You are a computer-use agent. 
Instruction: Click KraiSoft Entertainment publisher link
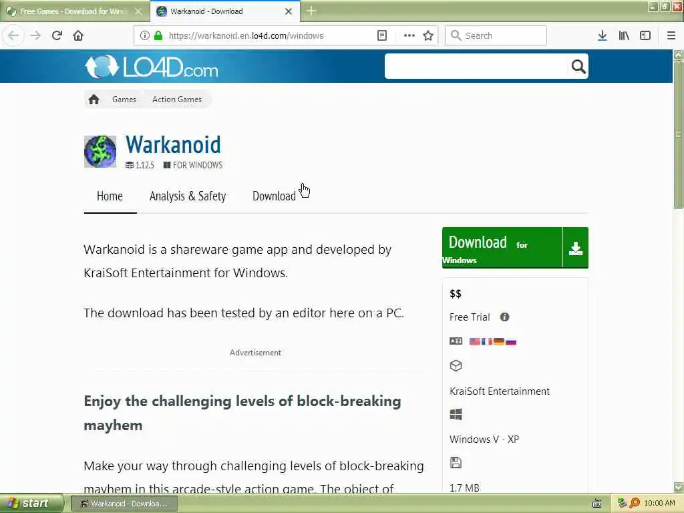click(x=500, y=391)
